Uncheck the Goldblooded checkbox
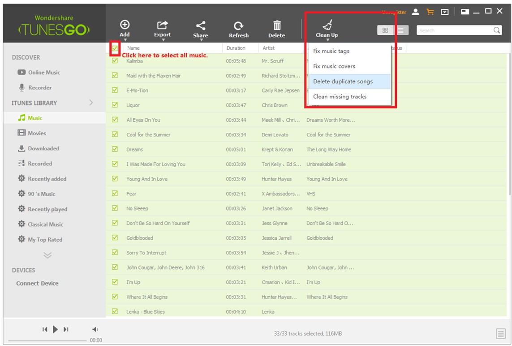Viewport: 512px width, 346px height. point(115,237)
